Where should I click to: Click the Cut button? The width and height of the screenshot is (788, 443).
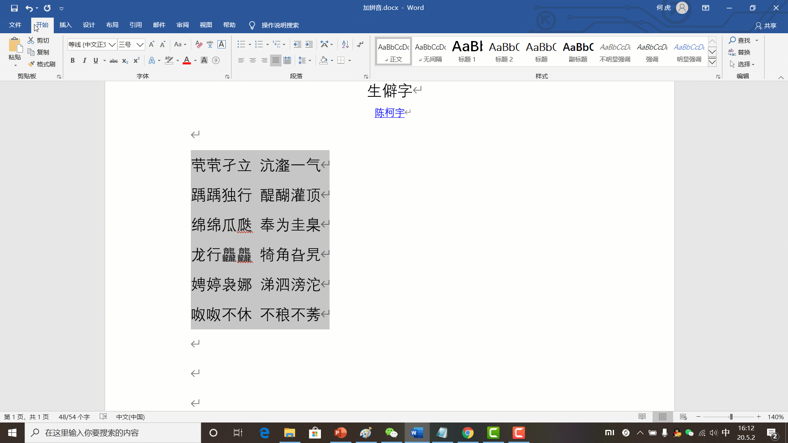point(39,40)
